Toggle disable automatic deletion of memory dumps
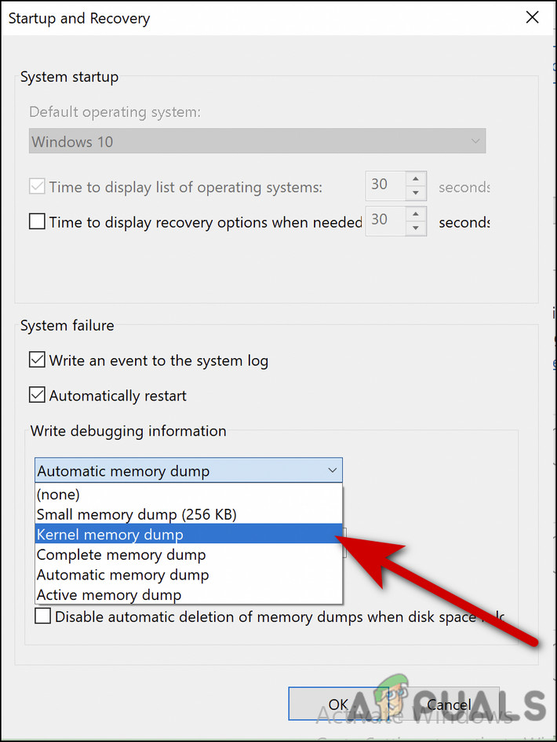Viewport: 557px width, 742px height. click(x=43, y=616)
